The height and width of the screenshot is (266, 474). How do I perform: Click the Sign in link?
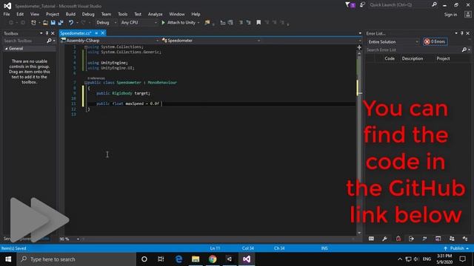coord(450,15)
